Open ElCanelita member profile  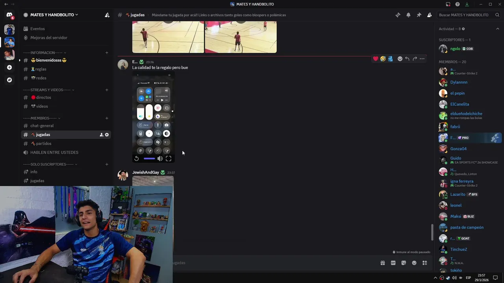coord(469,104)
